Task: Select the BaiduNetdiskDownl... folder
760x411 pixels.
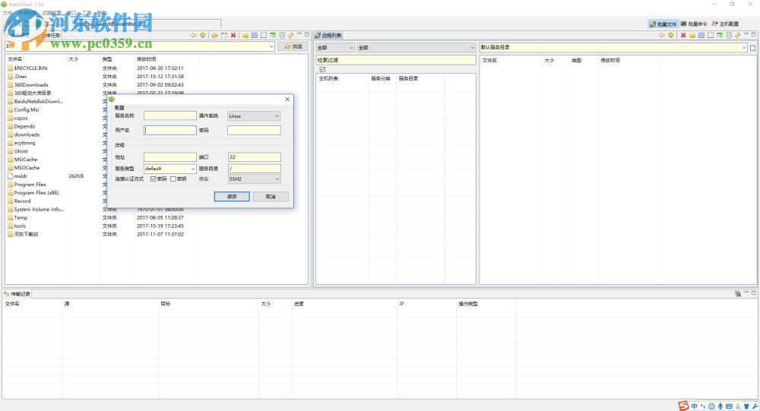Action: coord(38,101)
